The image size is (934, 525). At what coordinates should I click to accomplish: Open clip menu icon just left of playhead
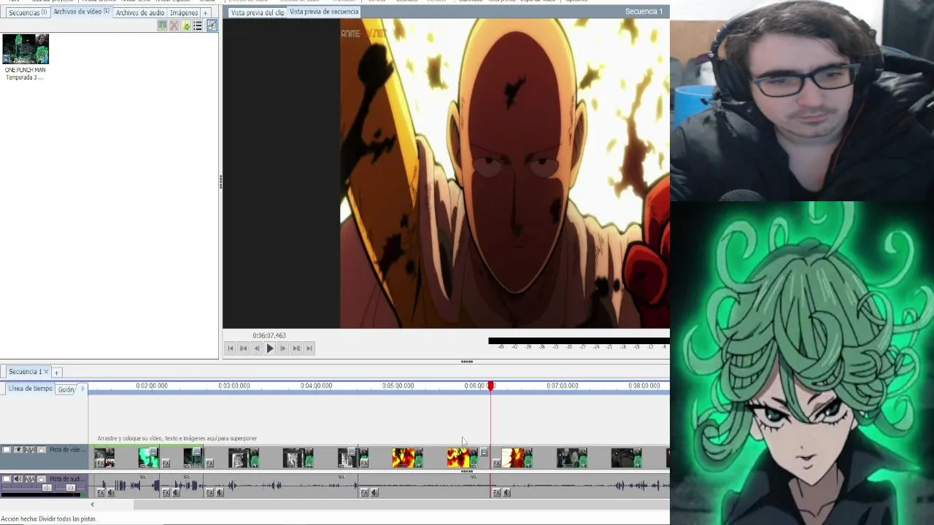coord(484,451)
